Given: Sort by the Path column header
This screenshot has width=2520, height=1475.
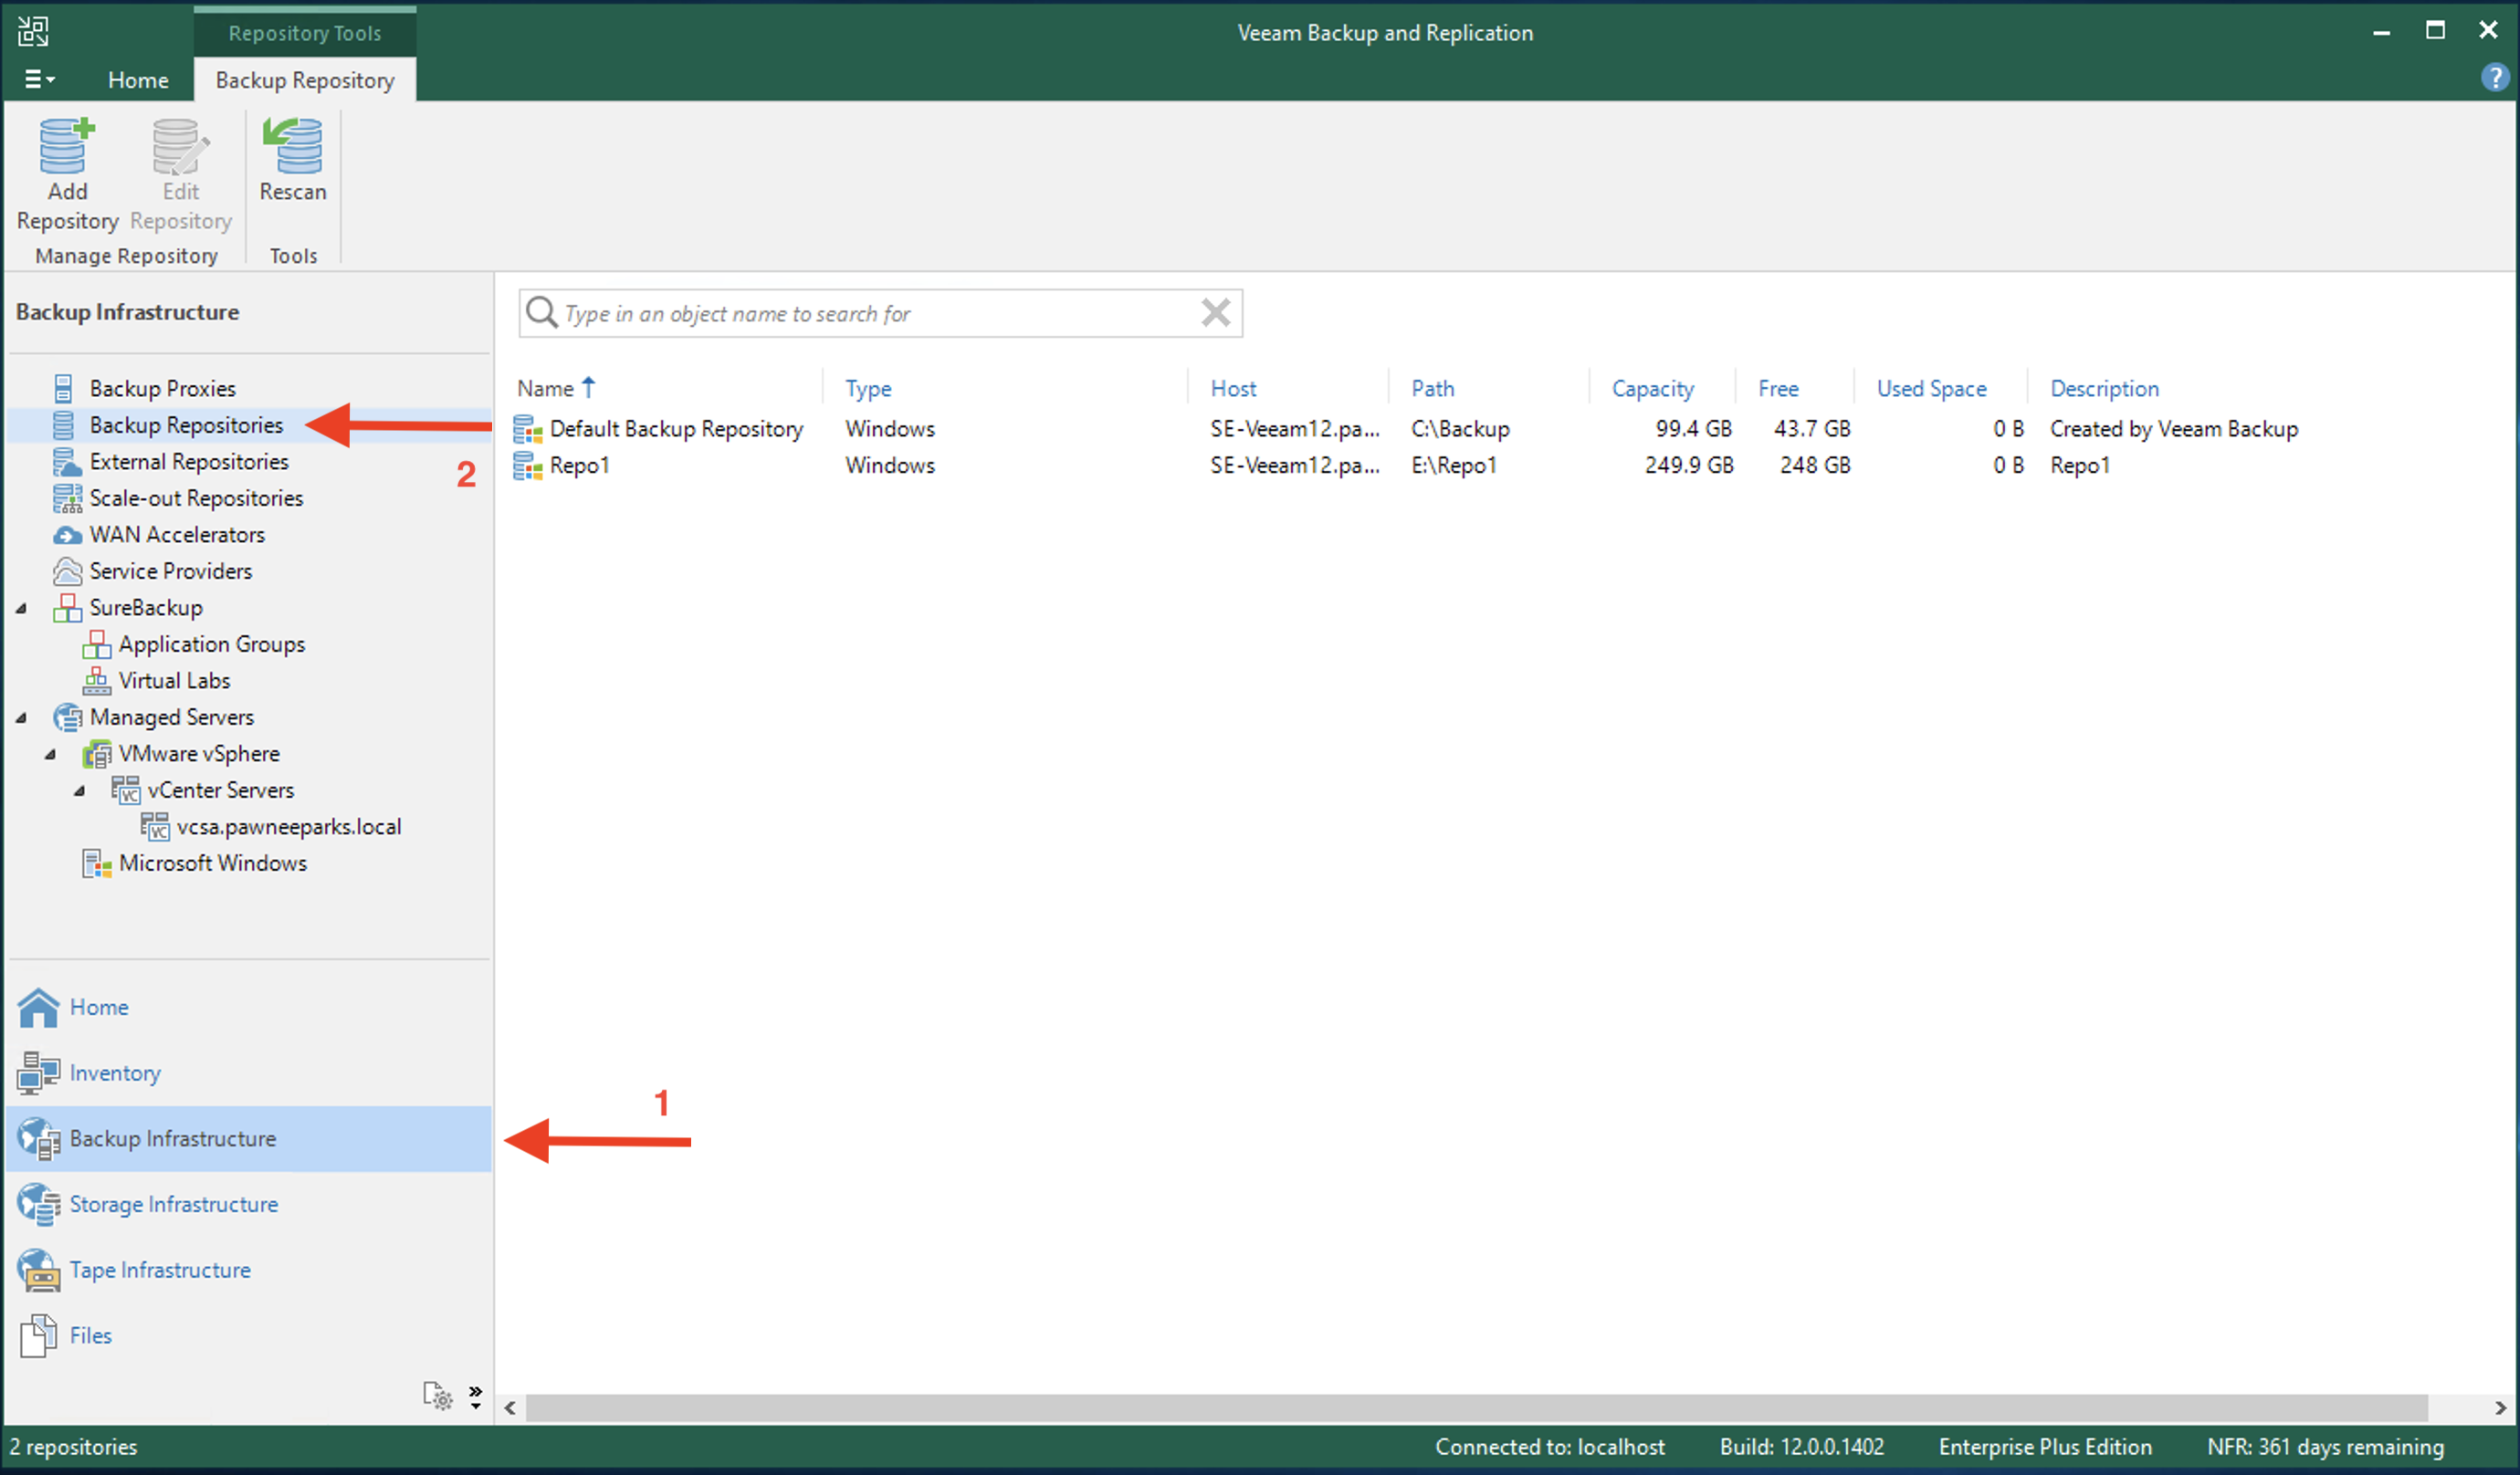Looking at the screenshot, I should click(x=1432, y=388).
